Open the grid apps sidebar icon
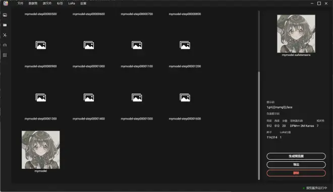The image size is (333, 192). pos(5,55)
